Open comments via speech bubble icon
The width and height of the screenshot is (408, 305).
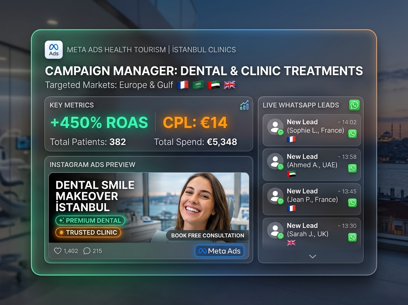click(x=87, y=251)
